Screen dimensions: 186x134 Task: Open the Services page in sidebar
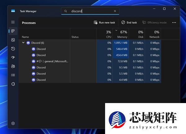pyautogui.click(x=13, y=84)
